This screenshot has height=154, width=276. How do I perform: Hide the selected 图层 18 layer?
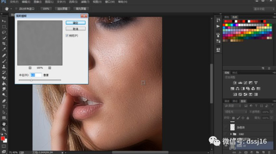[x=226, y=146]
